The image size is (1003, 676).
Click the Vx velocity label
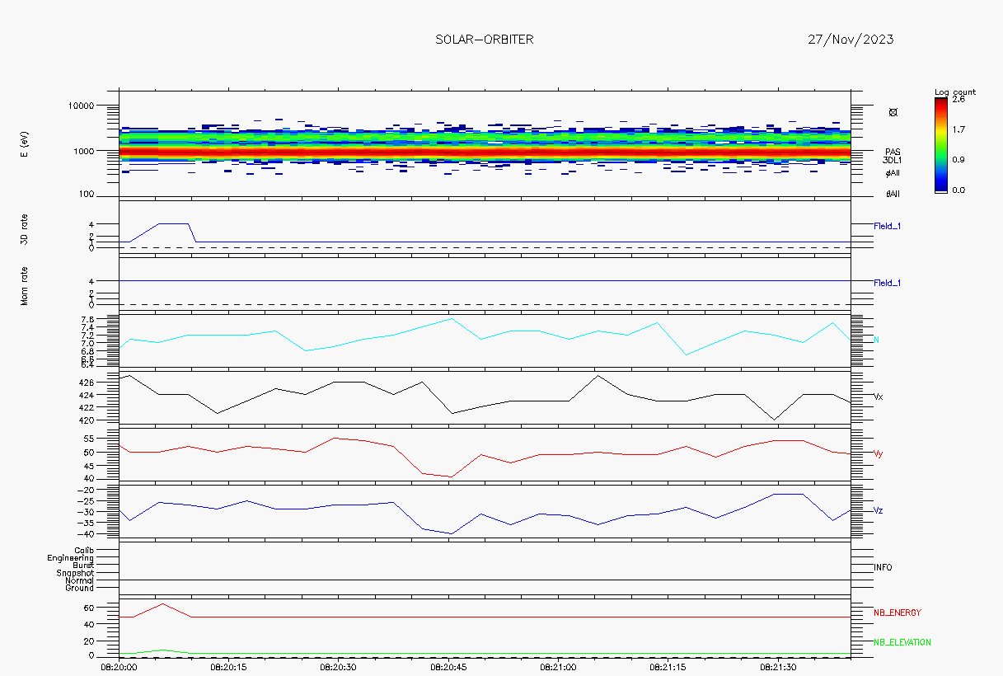pos(879,397)
